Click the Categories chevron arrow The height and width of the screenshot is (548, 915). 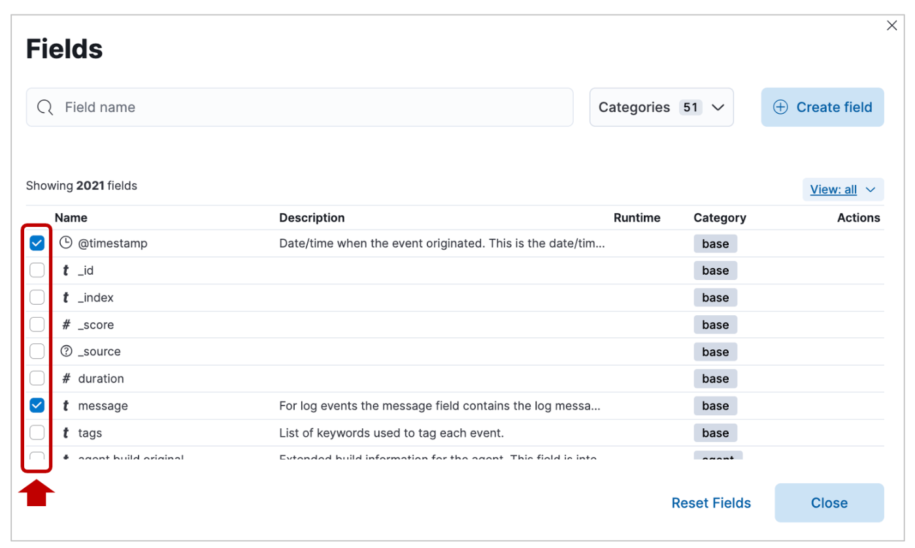click(x=718, y=107)
